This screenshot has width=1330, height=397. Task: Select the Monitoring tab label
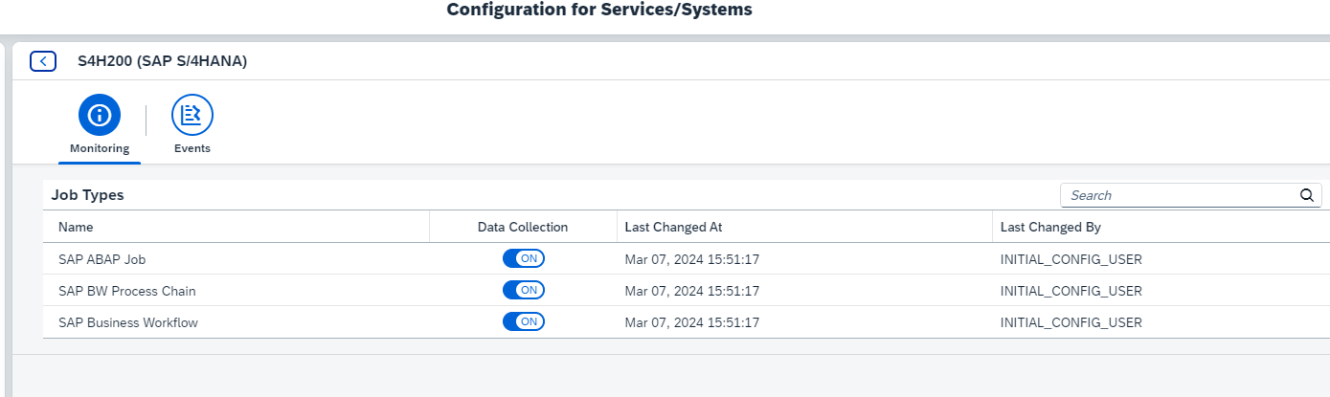(x=100, y=148)
